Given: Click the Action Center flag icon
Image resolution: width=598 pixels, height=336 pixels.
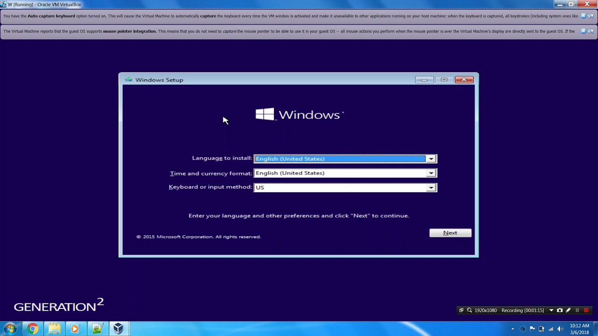Looking at the screenshot, I should pos(532,329).
